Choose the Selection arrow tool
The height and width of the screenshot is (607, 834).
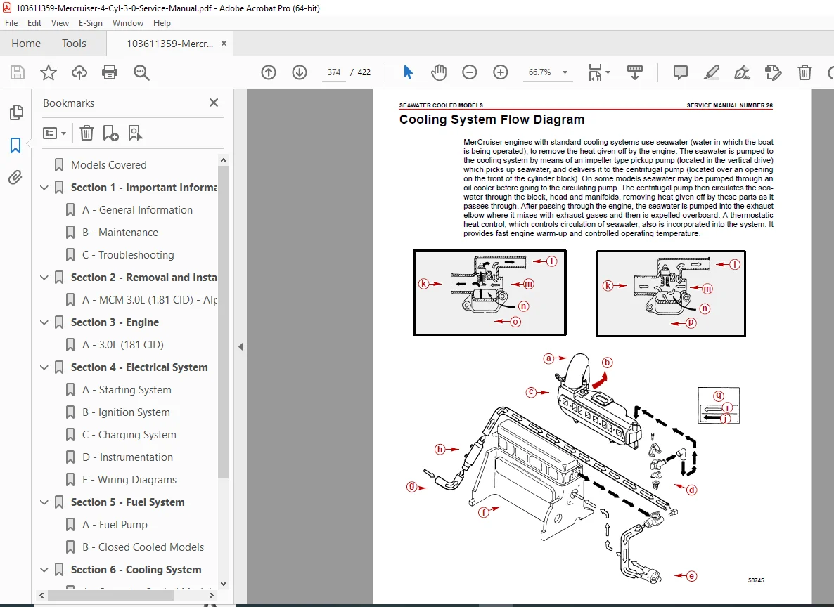click(x=408, y=72)
